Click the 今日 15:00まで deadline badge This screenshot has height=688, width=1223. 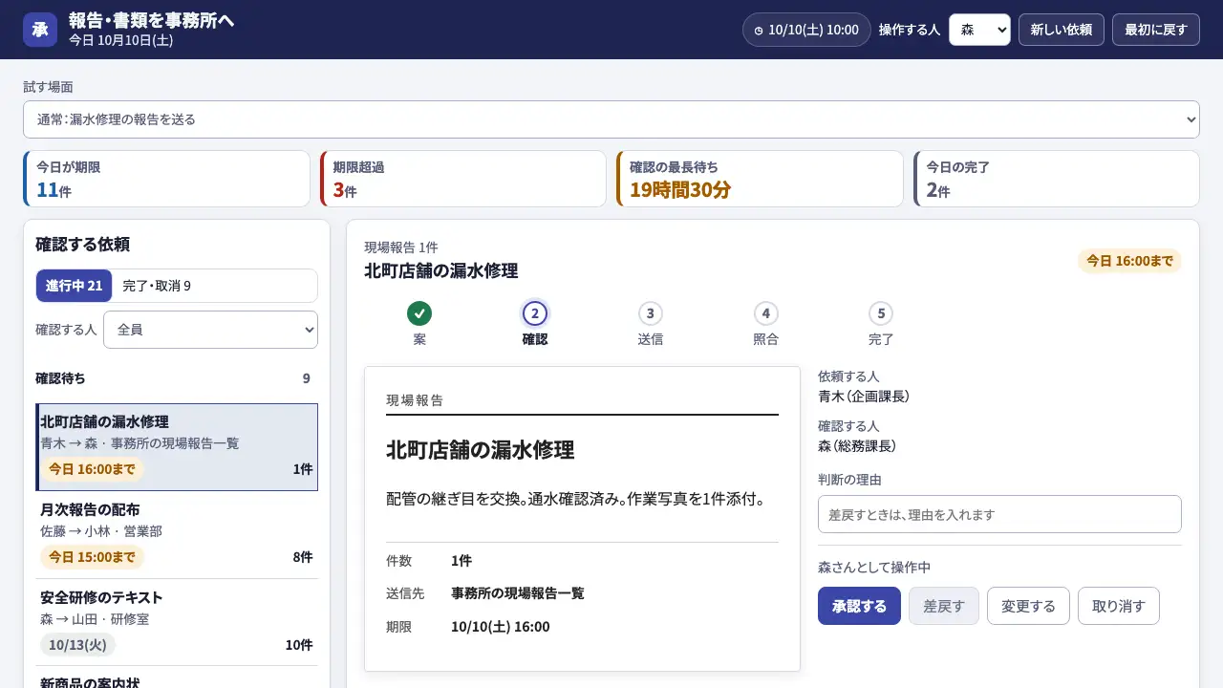(92, 557)
